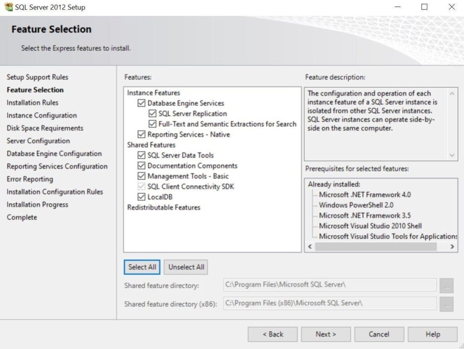The height and width of the screenshot is (349, 464).
Task: Click the SQL Server setup icon in titlebar
Action: click(8, 7)
